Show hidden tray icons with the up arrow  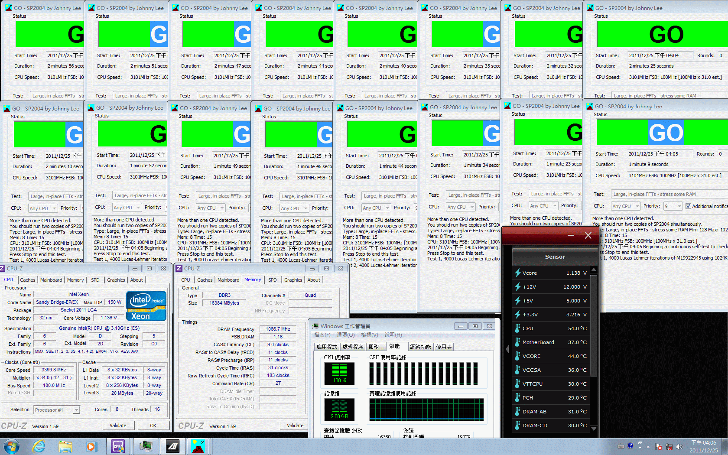(x=648, y=446)
